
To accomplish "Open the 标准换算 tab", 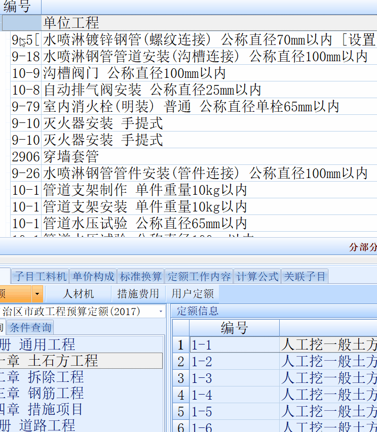I will point(141,276).
